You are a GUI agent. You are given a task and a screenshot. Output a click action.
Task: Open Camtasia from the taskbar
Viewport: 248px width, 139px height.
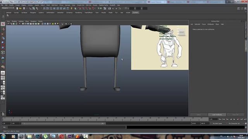(86, 136)
